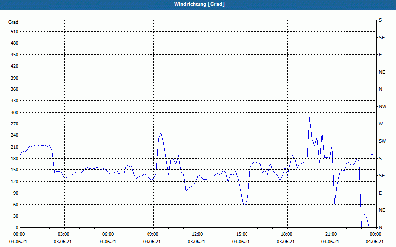Image resolution: width=396 pixels, height=247 pixels.
Task: Click the S compass label level with 180
Action: 380,159
